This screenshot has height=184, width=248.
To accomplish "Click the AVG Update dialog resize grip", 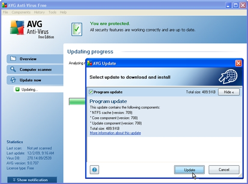I will pos(240,175).
